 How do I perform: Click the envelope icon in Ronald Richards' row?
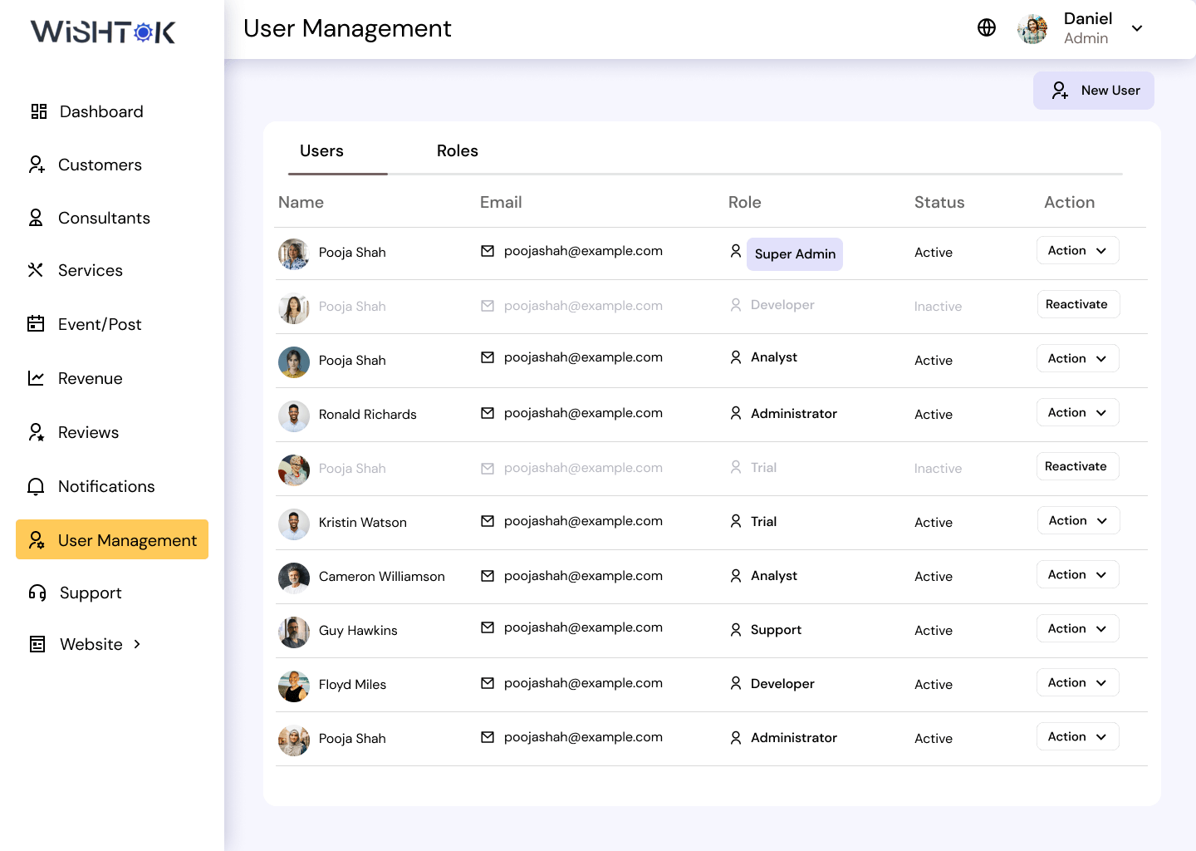click(x=488, y=413)
